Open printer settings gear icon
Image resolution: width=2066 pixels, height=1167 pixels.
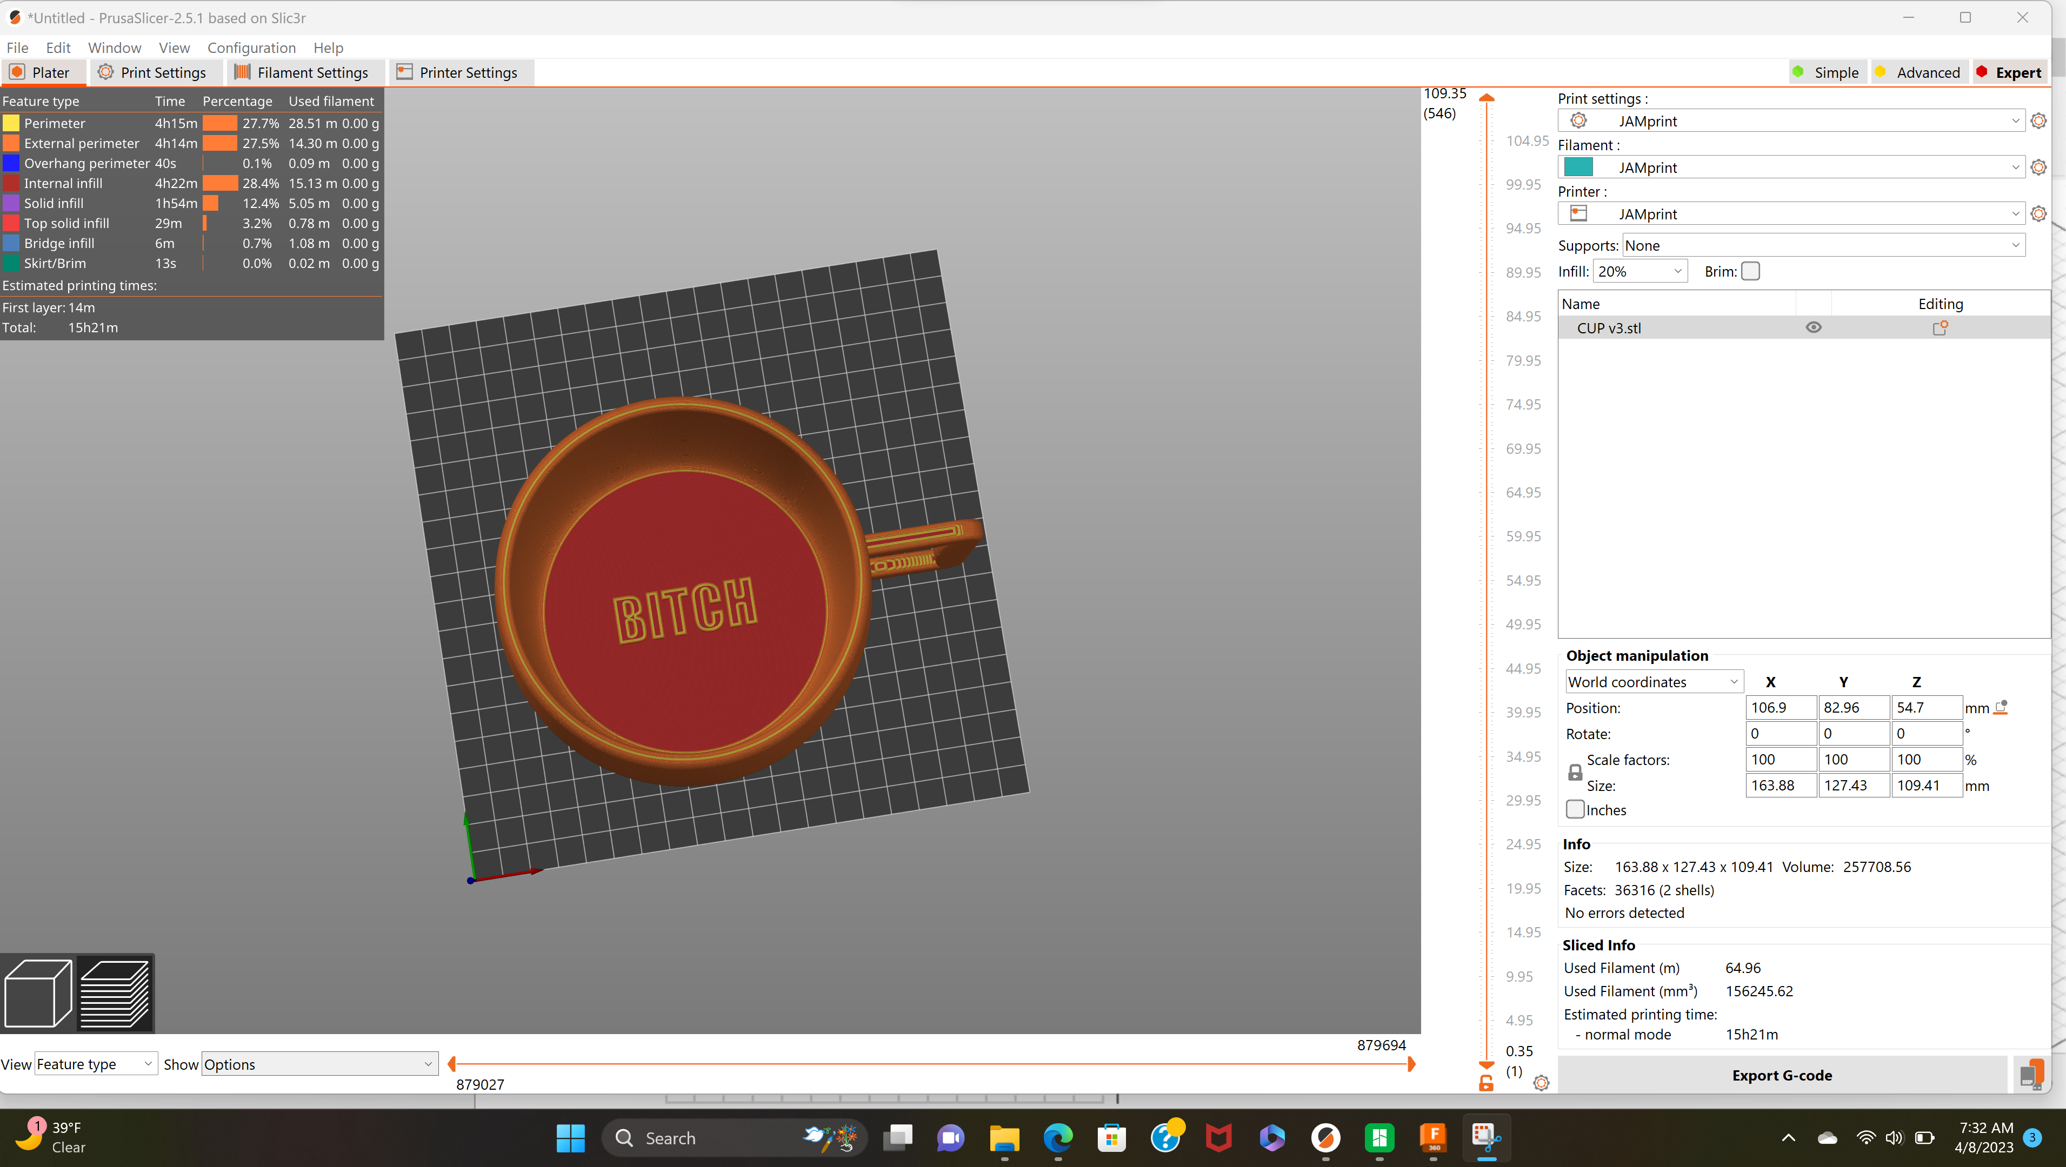point(2038,214)
